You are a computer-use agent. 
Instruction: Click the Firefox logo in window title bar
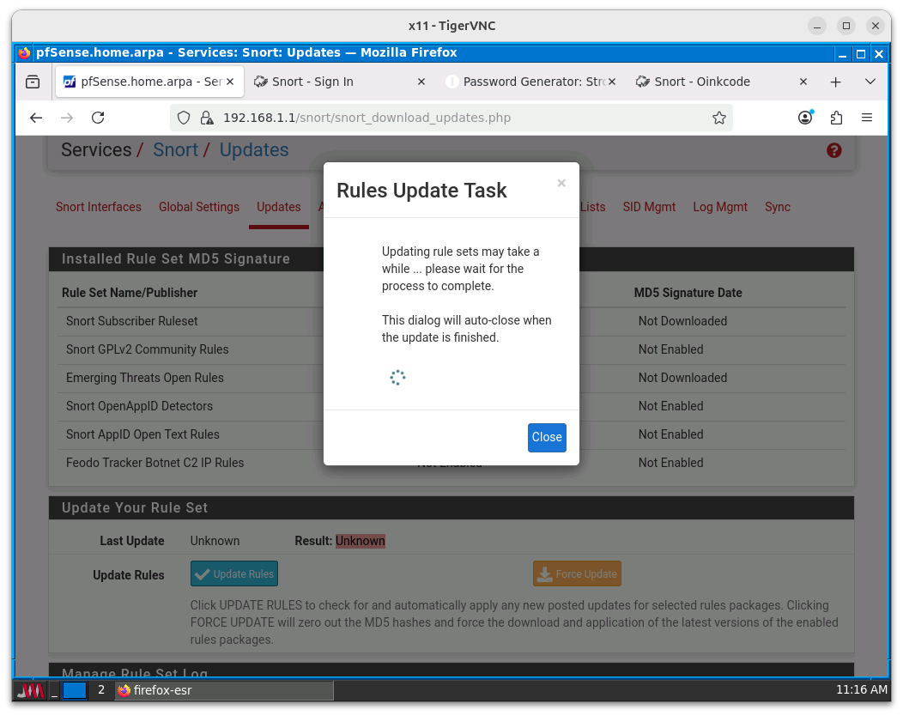(24, 53)
